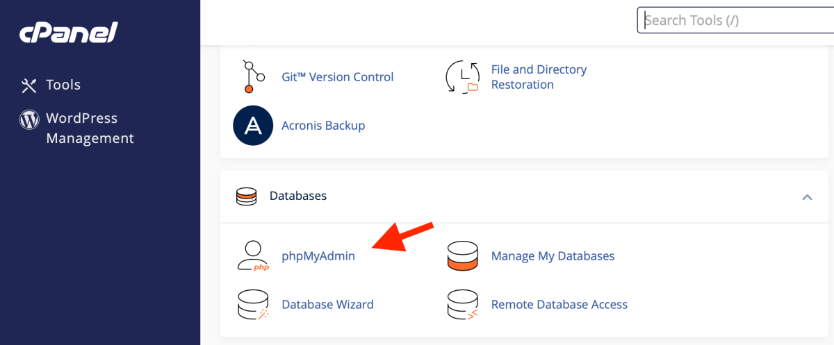
Task: Click the Tools wrench icon
Action: 28,85
